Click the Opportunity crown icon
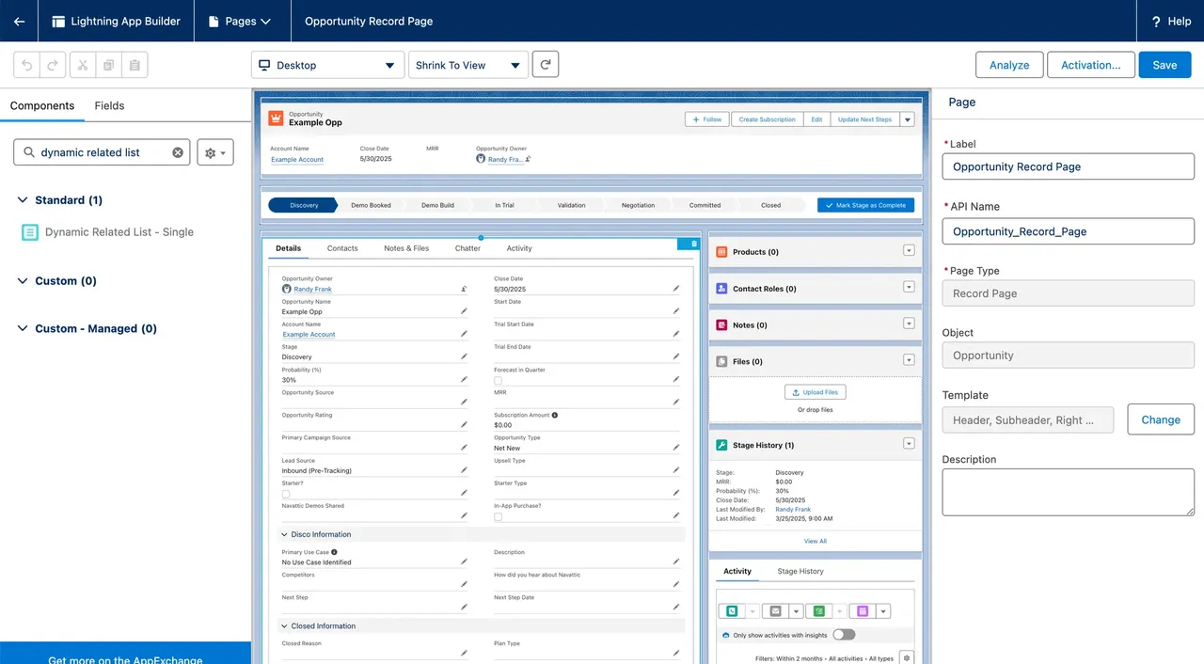Screen dimensions: 1204x664 [x=276, y=119]
